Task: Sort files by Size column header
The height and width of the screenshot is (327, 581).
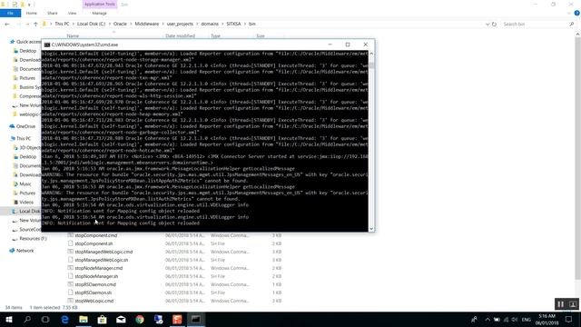Action: point(261,36)
